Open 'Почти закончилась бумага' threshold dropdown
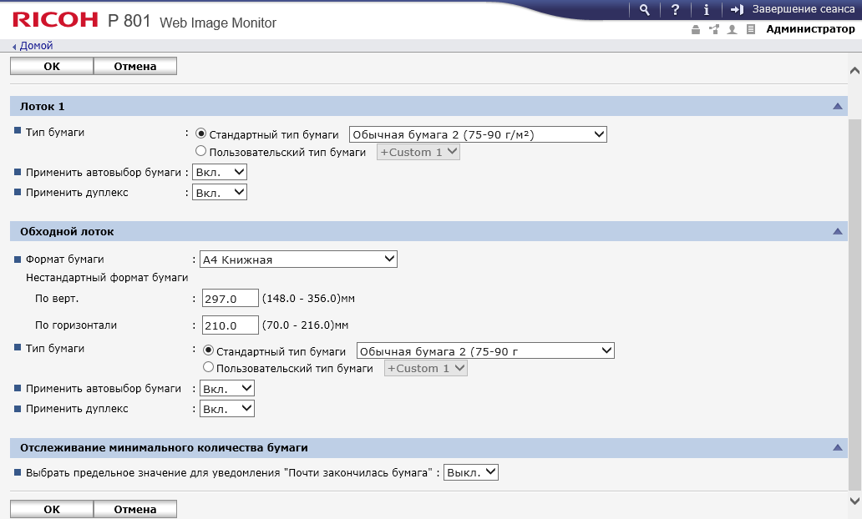862x519 pixels. (x=470, y=472)
